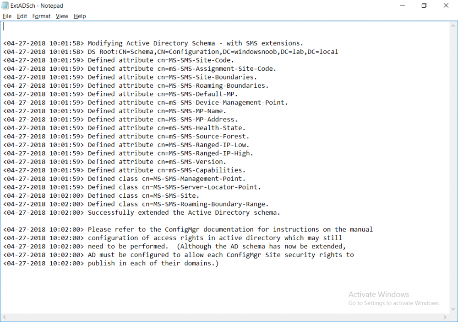This screenshot has height=322, width=458.
Task: Close the ExtADSch Notepad window
Action: (446, 5)
